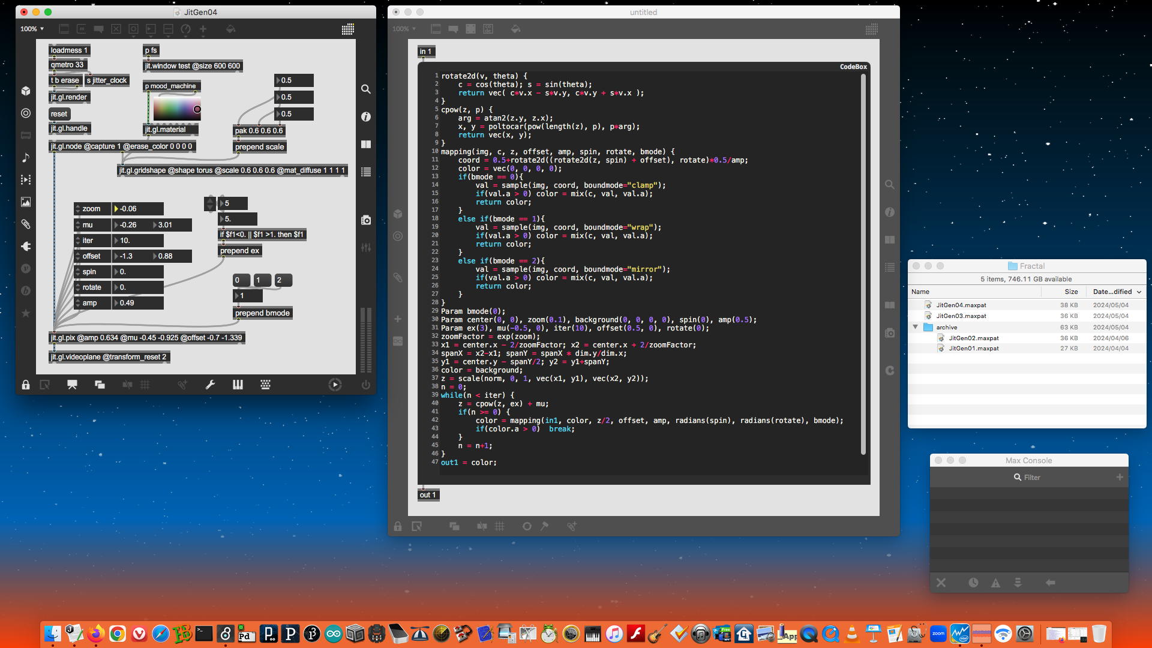Screen dimensions: 1152x648
Task: Toggle the patcher lock icon in JitGen04
Action: click(x=26, y=385)
